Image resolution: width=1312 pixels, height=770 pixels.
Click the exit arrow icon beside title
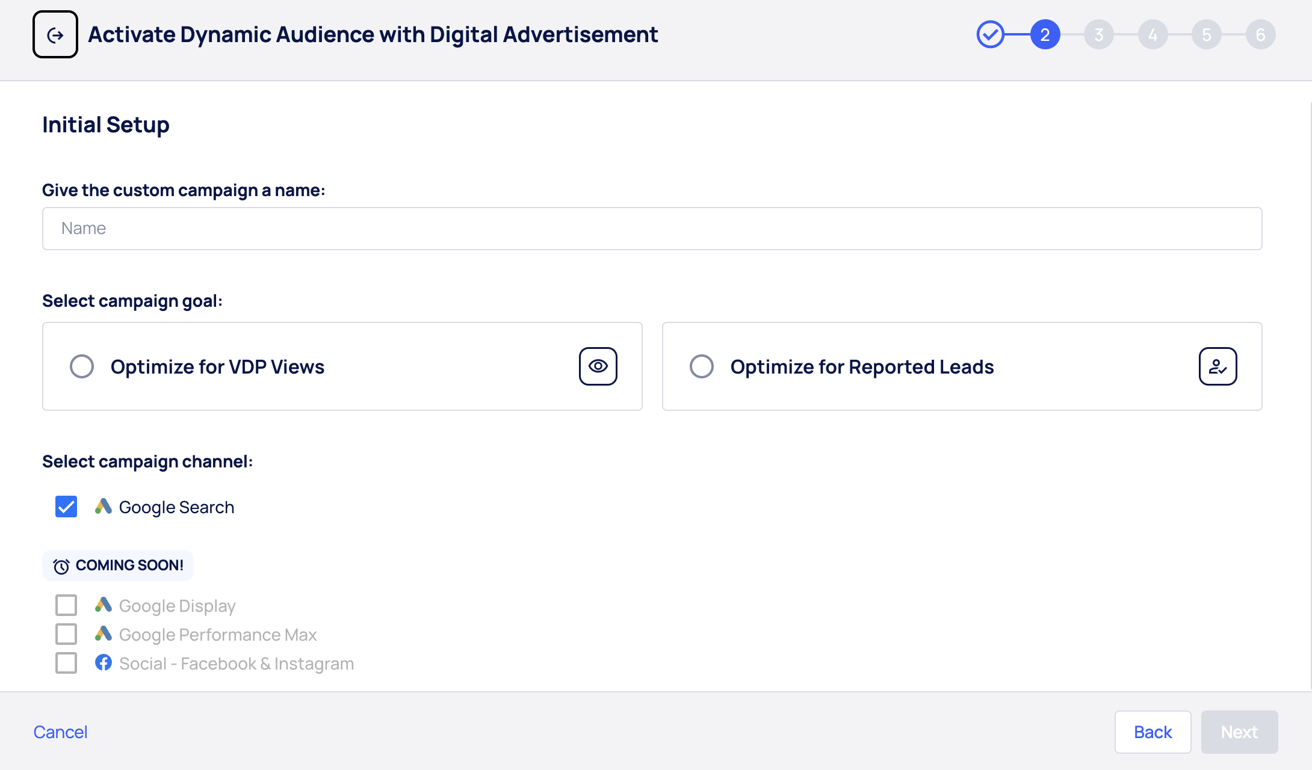[x=55, y=35]
